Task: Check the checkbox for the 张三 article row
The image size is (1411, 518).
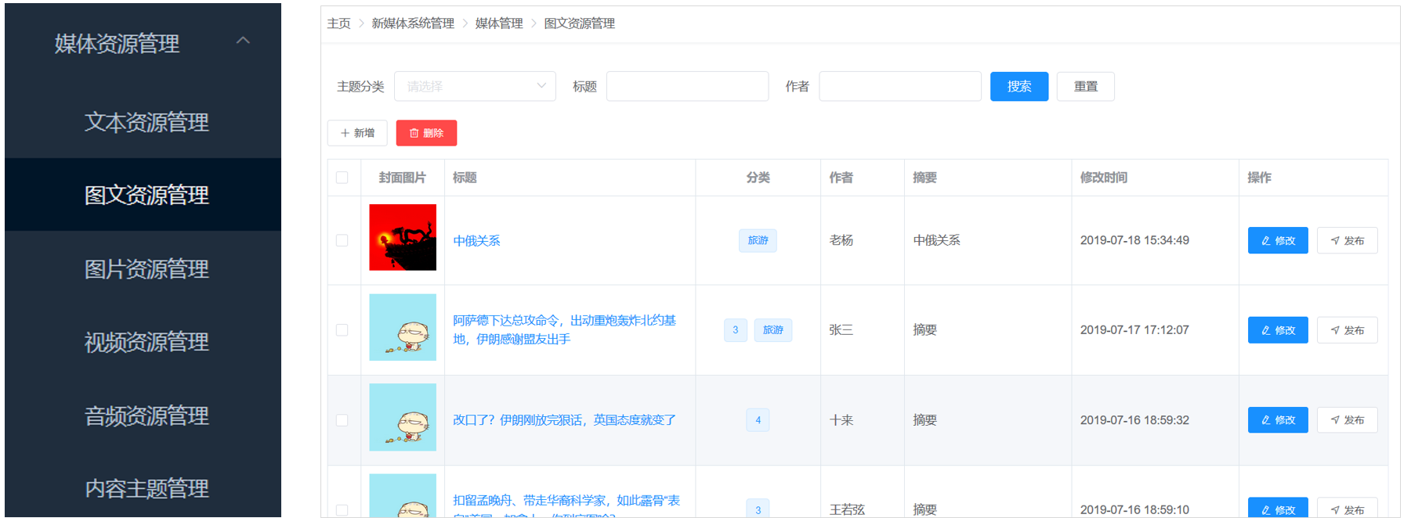Action: 342,330
